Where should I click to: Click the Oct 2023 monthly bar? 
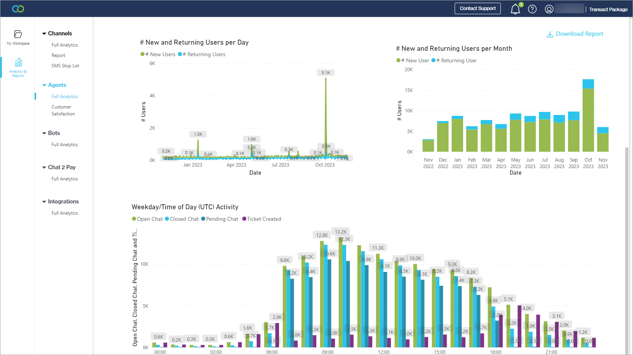pyautogui.click(x=588, y=115)
